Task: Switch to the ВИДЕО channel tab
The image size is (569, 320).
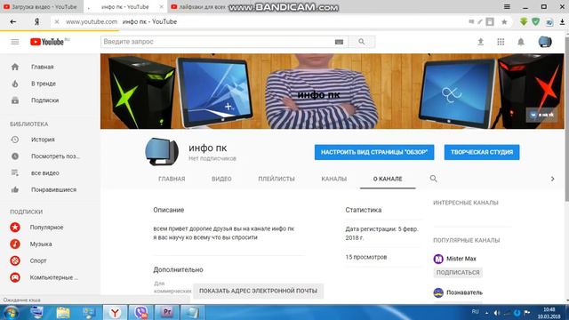Action: tap(221, 179)
